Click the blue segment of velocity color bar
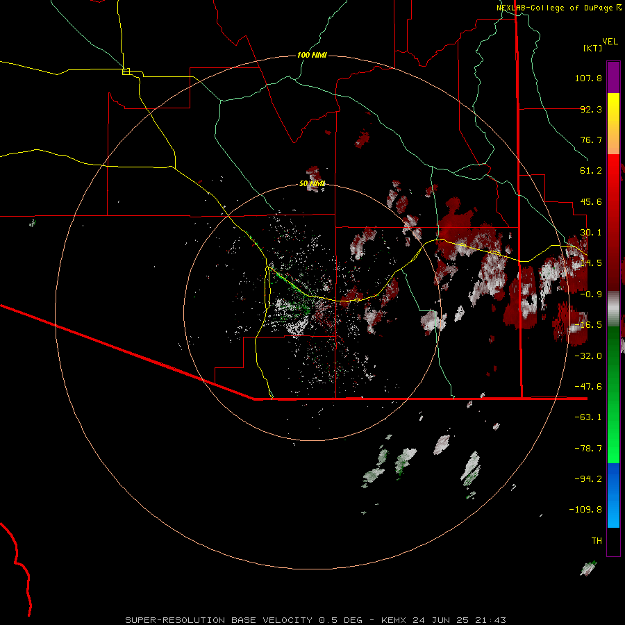Screen dimensions: 625x625 (x=613, y=495)
